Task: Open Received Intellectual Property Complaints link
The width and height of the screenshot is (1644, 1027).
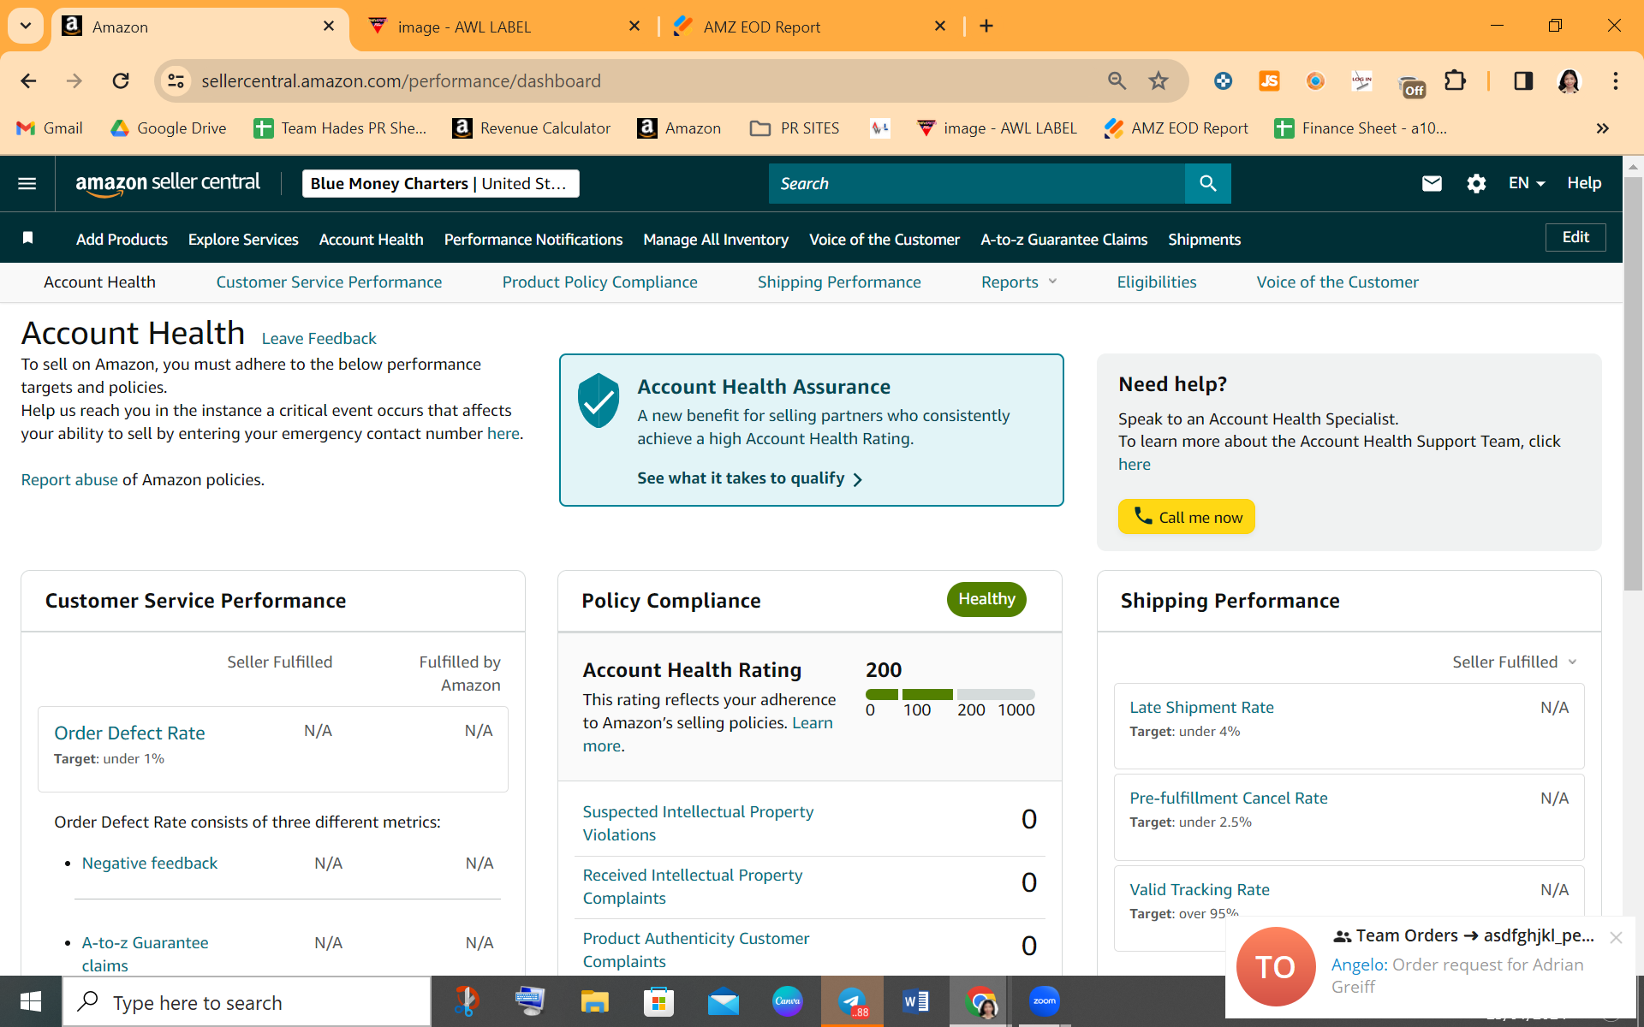Action: pos(692,887)
